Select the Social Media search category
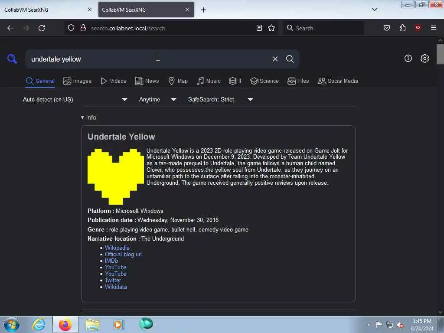 [x=338, y=81]
